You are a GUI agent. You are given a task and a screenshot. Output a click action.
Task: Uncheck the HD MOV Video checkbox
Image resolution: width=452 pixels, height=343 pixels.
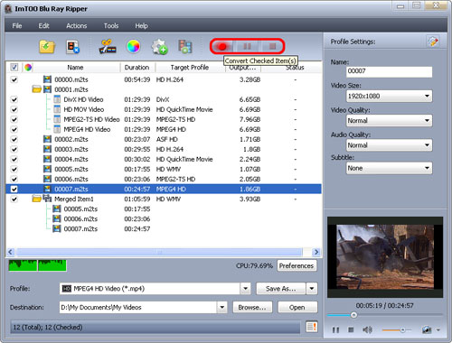[14, 109]
